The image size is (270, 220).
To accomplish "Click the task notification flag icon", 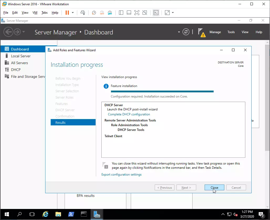I will 105,165.
